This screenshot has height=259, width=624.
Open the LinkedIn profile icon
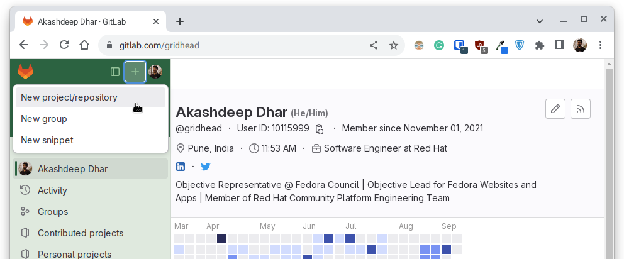(x=181, y=167)
